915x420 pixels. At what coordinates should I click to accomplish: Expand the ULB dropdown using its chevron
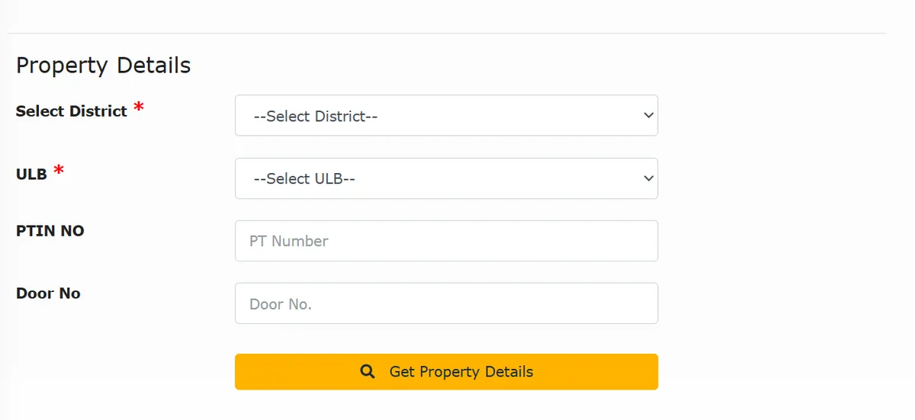(x=648, y=178)
